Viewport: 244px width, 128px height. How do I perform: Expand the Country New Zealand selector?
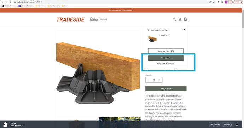pos(17,124)
